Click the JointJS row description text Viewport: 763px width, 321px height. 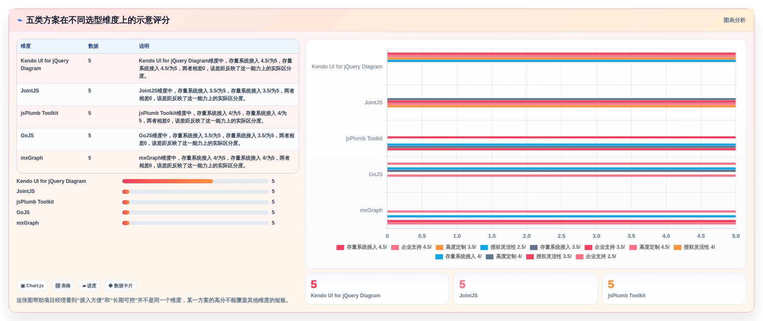[217, 95]
